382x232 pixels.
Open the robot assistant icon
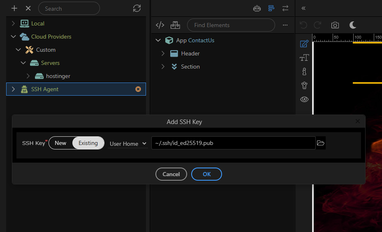257,9
